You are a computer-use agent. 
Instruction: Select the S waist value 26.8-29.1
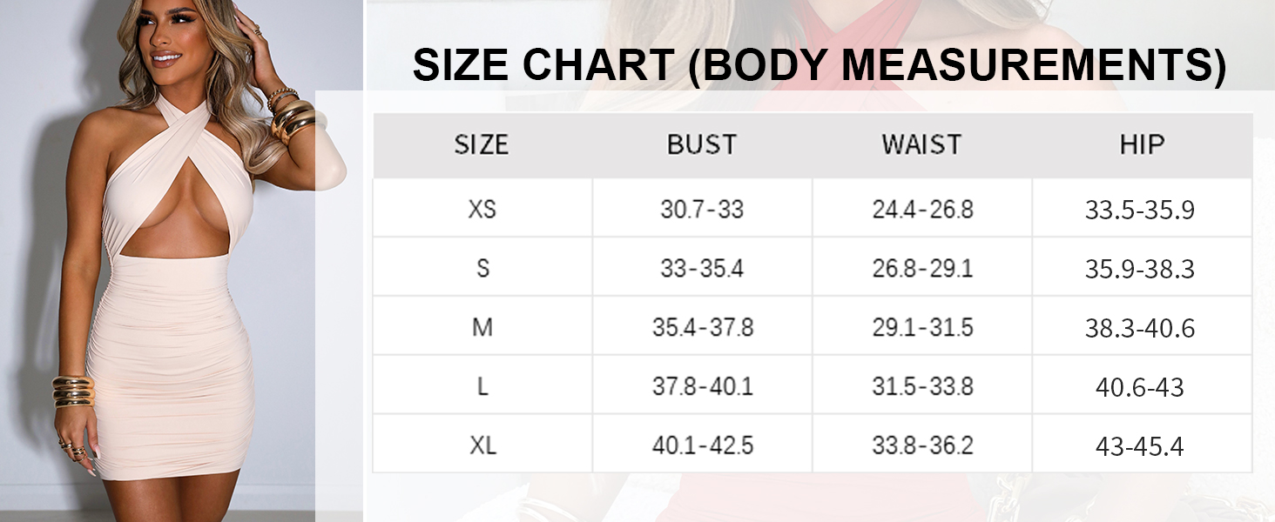click(922, 269)
